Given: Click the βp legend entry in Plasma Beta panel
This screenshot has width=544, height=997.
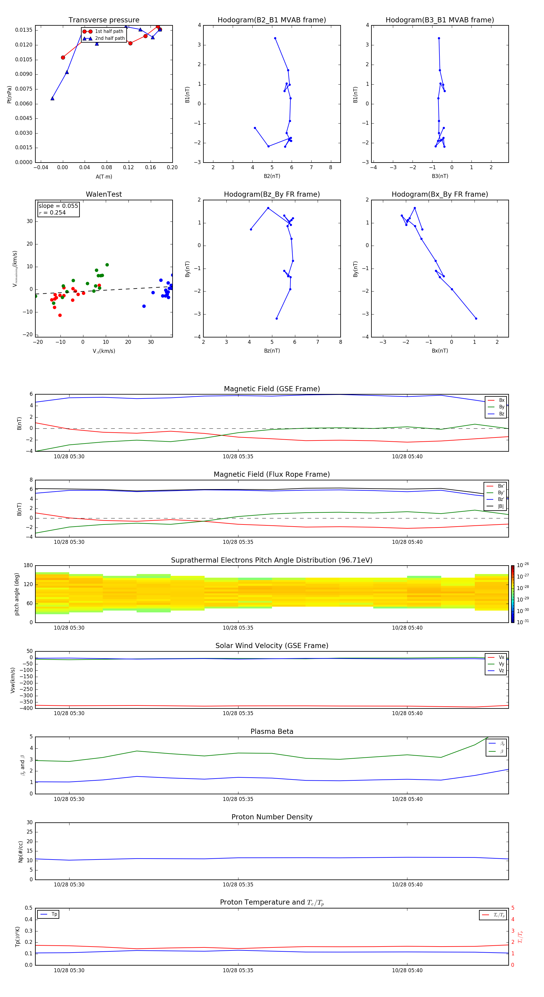Looking at the screenshot, I should coord(496,743).
